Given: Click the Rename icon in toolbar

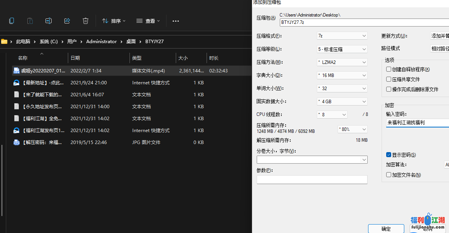Looking at the screenshot, I should coord(49,21).
